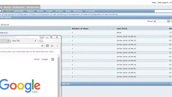The image size is (172, 97).
Task: Click the Help link
Action: pos(154,2)
